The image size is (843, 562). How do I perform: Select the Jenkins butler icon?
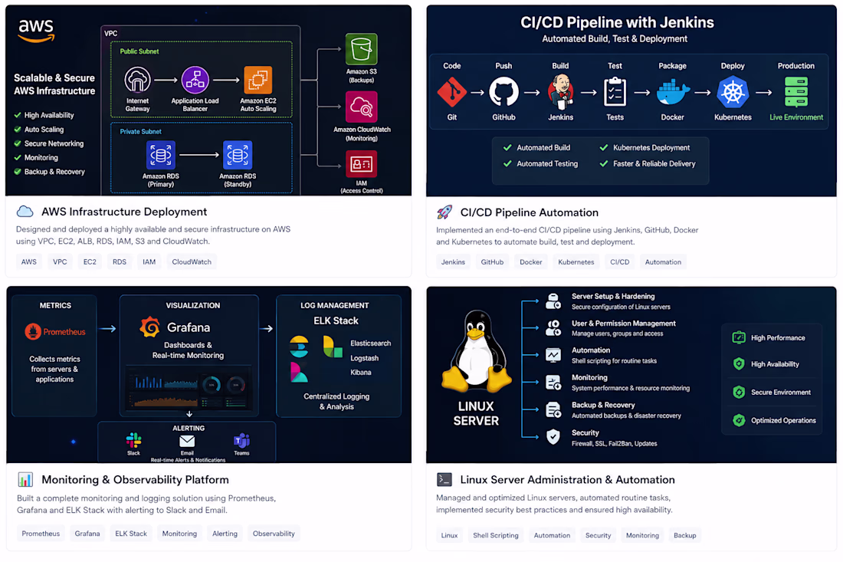click(561, 91)
